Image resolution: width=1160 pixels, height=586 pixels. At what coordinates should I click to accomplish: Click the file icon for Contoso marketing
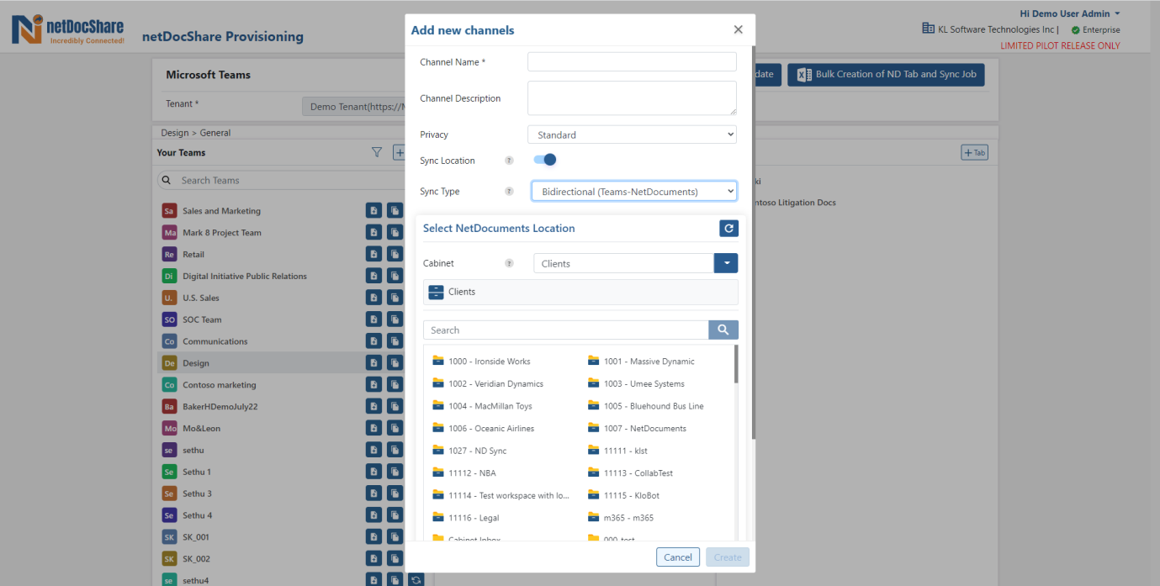[373, 385]
